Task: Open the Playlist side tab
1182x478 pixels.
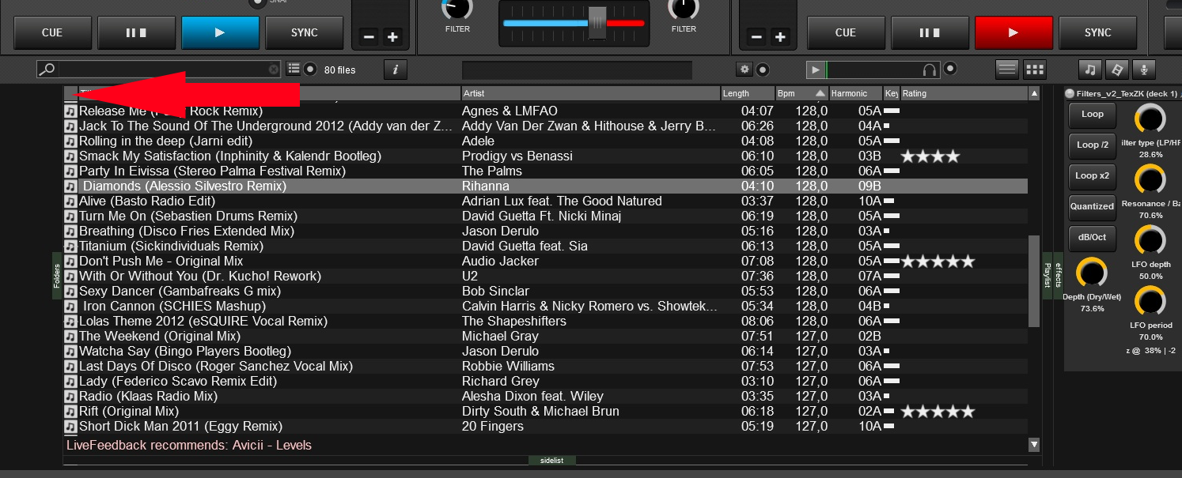Action: pyautogui.click(x=1048, y=276)
